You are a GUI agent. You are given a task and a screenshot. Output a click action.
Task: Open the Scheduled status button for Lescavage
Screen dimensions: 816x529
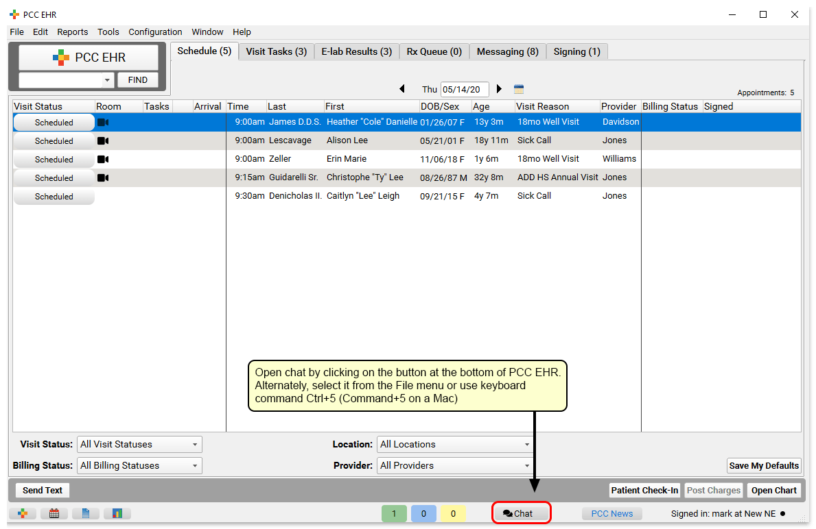(x=54, y=141)
